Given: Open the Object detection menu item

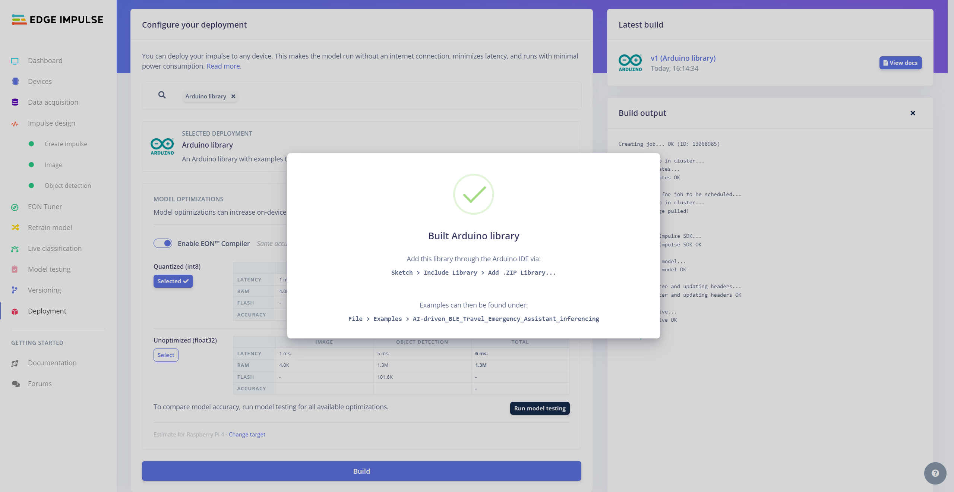Looking at the screenshot, I should 68,186.
